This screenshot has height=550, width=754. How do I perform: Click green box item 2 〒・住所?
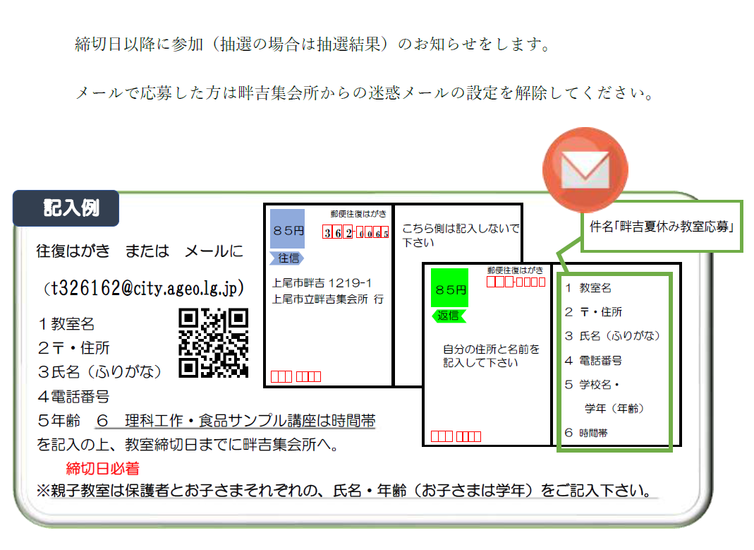[593, 312]
